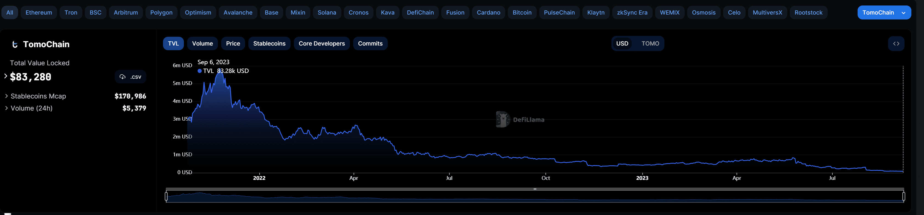Select the Core Developers chart tab
The height and width of the screenshot is (215, 924).
pos(321,44)
